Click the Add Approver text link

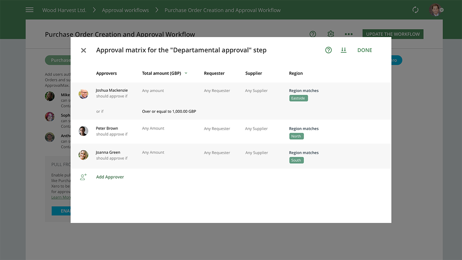click(x=110, y=177)
